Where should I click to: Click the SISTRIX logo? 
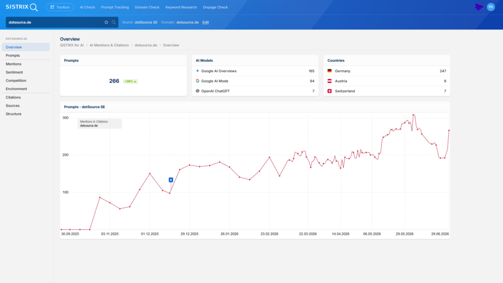tap(22, 7)
